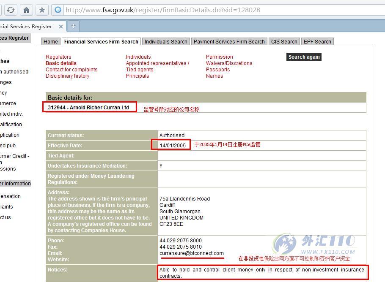Open the Names link
Viewport: 385px width, 282px height.
click(214, 76)
